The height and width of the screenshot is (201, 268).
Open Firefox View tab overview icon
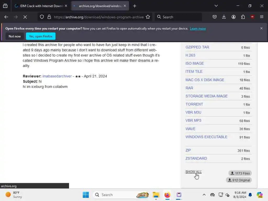click(5, 6)
